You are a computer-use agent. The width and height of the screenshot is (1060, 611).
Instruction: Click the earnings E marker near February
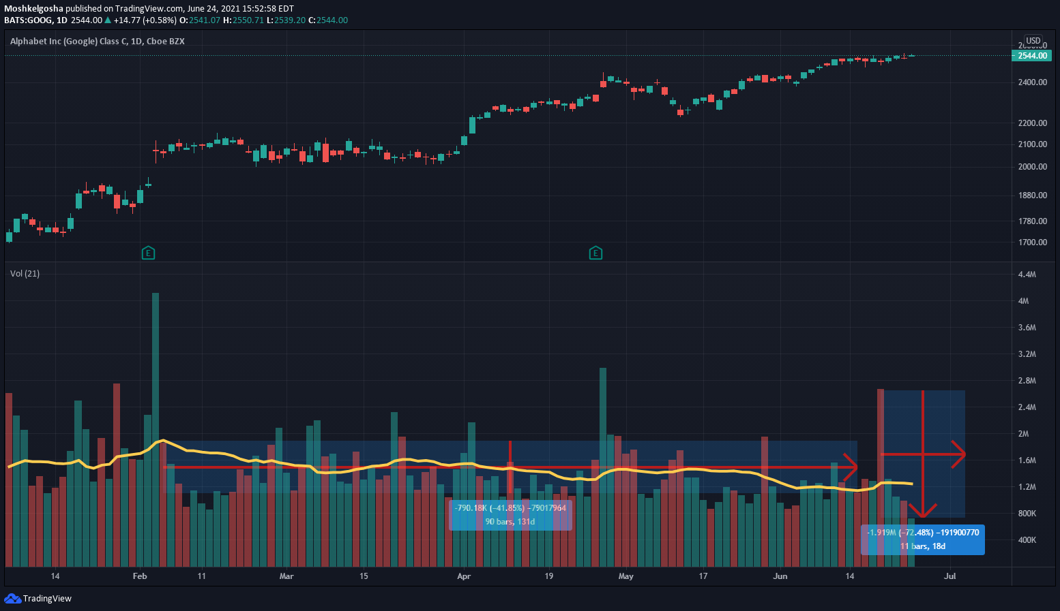(x=148, y=253)
